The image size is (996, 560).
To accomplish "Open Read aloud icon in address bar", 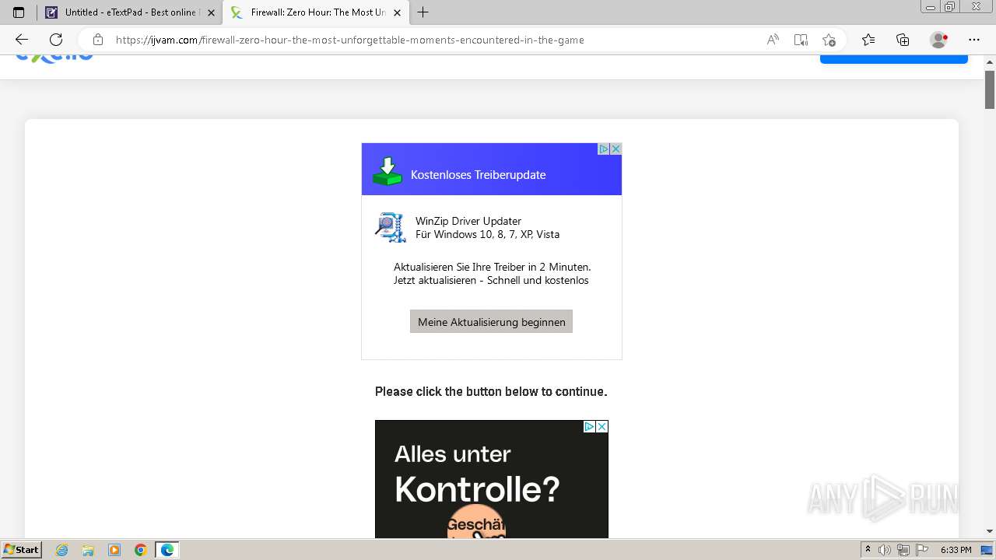I will [x=773, y=40].
